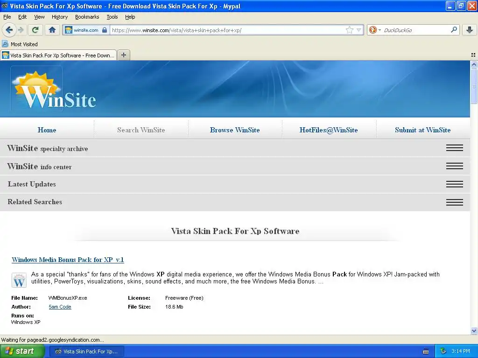Open the HotFiles@WinSite link

point(329,130)
